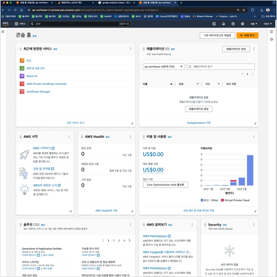Click the EC2 - Other legend swatch
This screenshot has height=277, width=277.
tap(202, 200)
